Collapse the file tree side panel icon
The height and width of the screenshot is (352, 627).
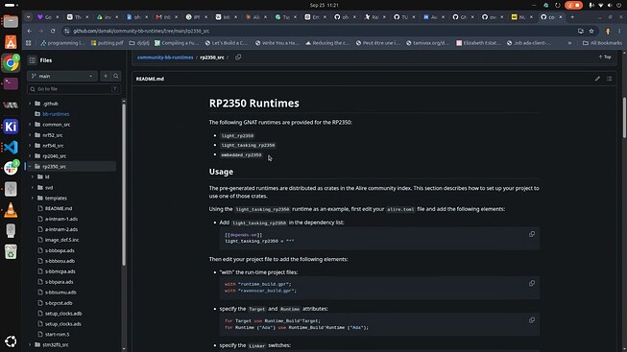(33, 60)
